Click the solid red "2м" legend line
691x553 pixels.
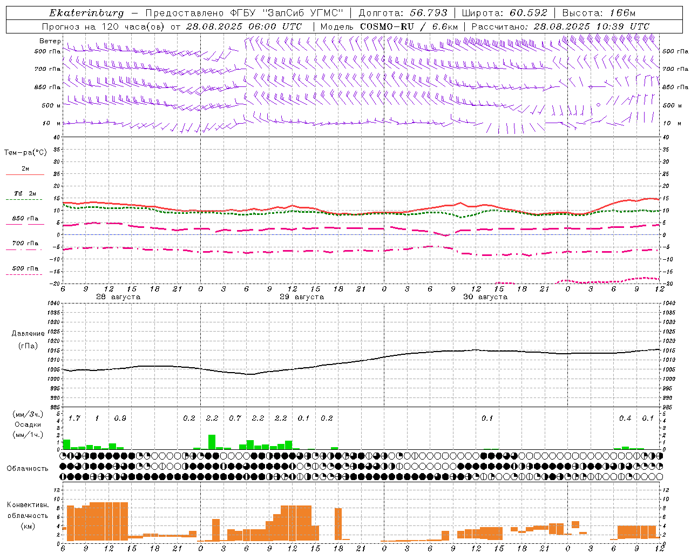click(25, 175)
